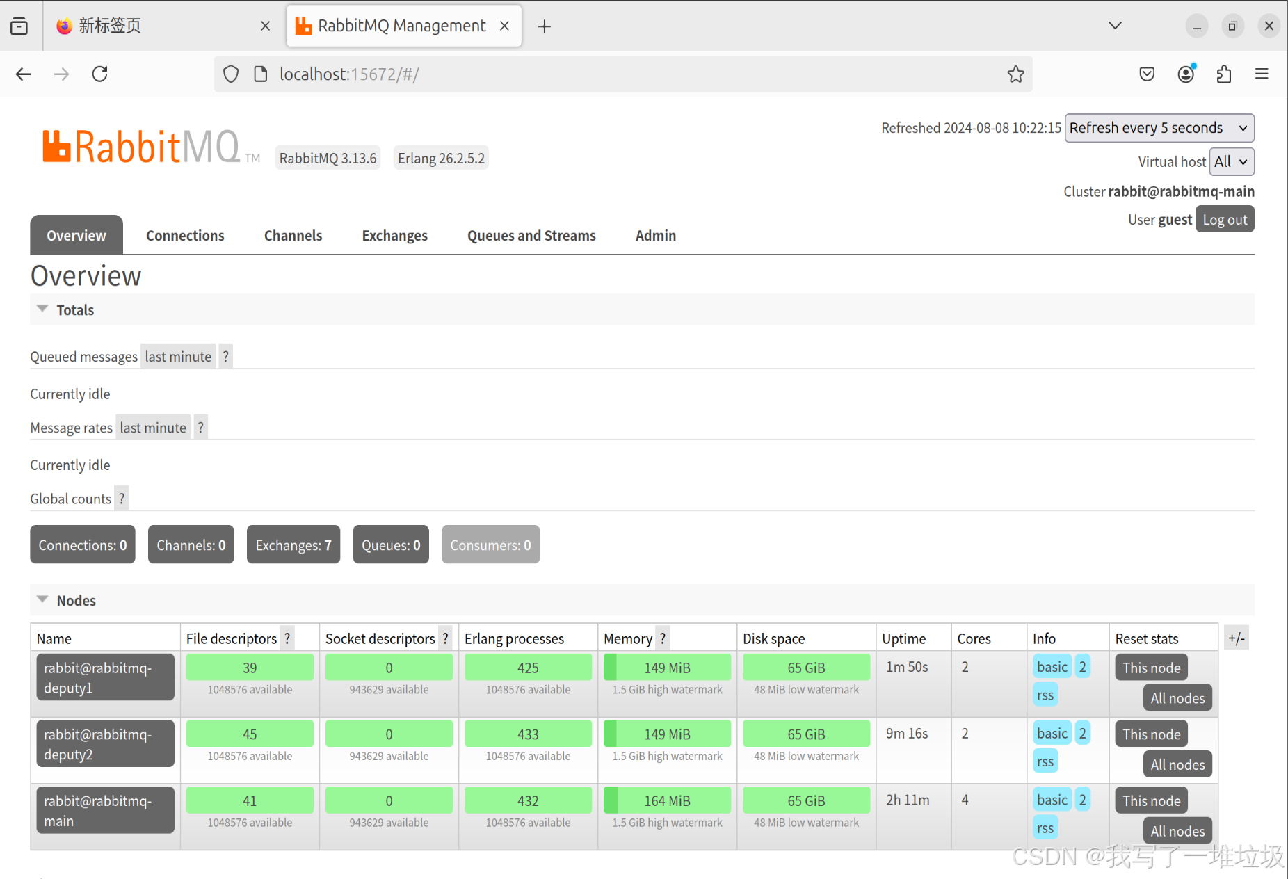
Task: Reset stats on This node for deputy2
Action: click(1151, 734)
